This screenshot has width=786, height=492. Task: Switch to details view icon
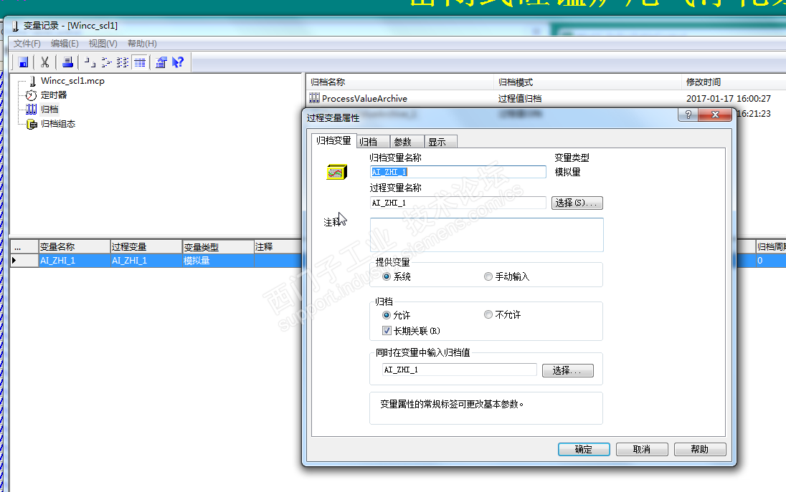click(140, 62)
